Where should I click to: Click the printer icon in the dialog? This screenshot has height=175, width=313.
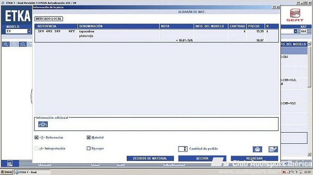(257, 149)
